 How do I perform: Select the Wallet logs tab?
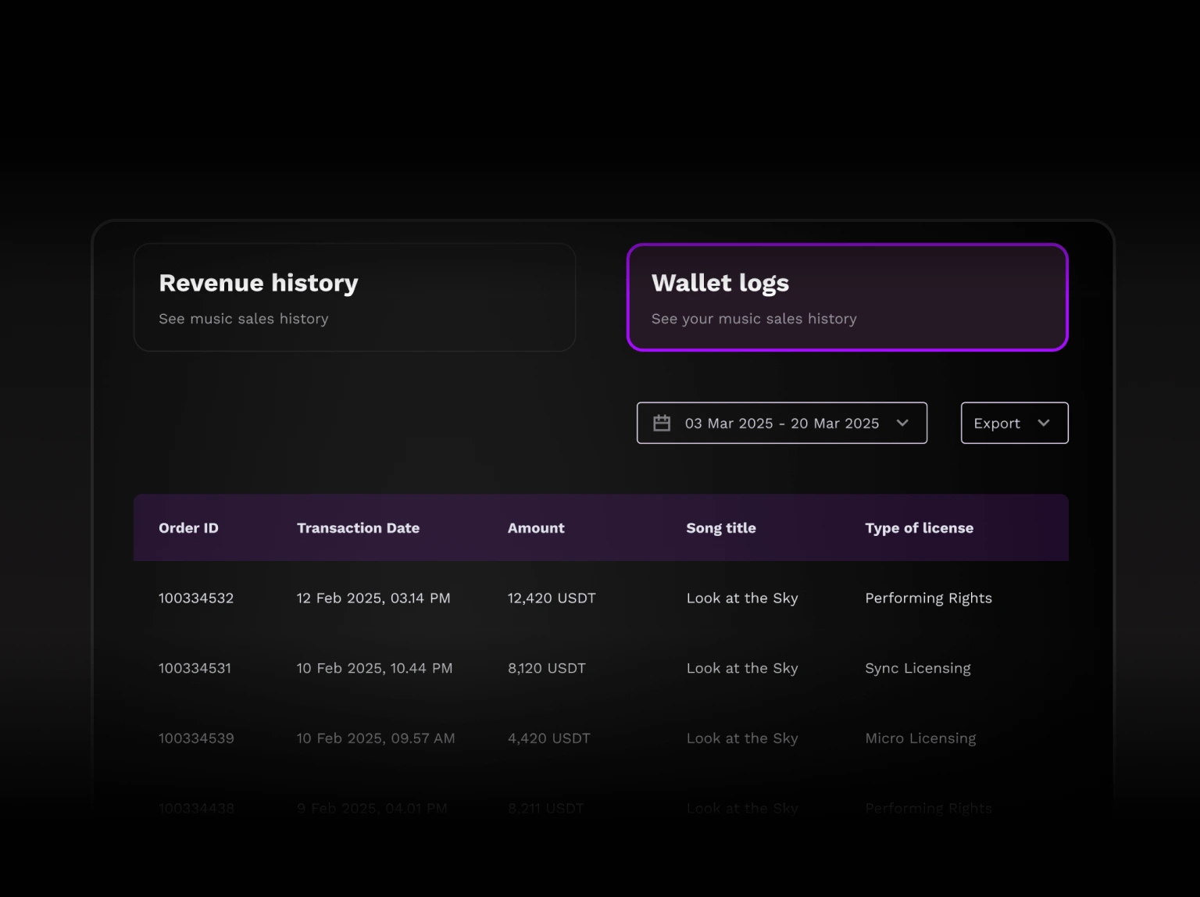click(847, 297)
